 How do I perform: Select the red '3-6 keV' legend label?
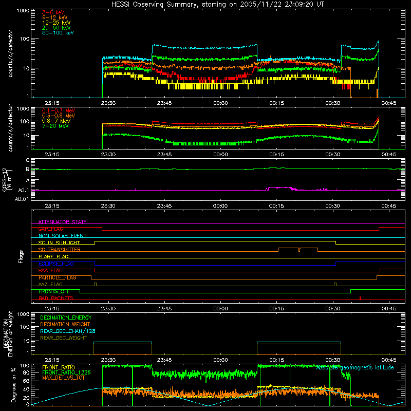(x=53, y=12)
